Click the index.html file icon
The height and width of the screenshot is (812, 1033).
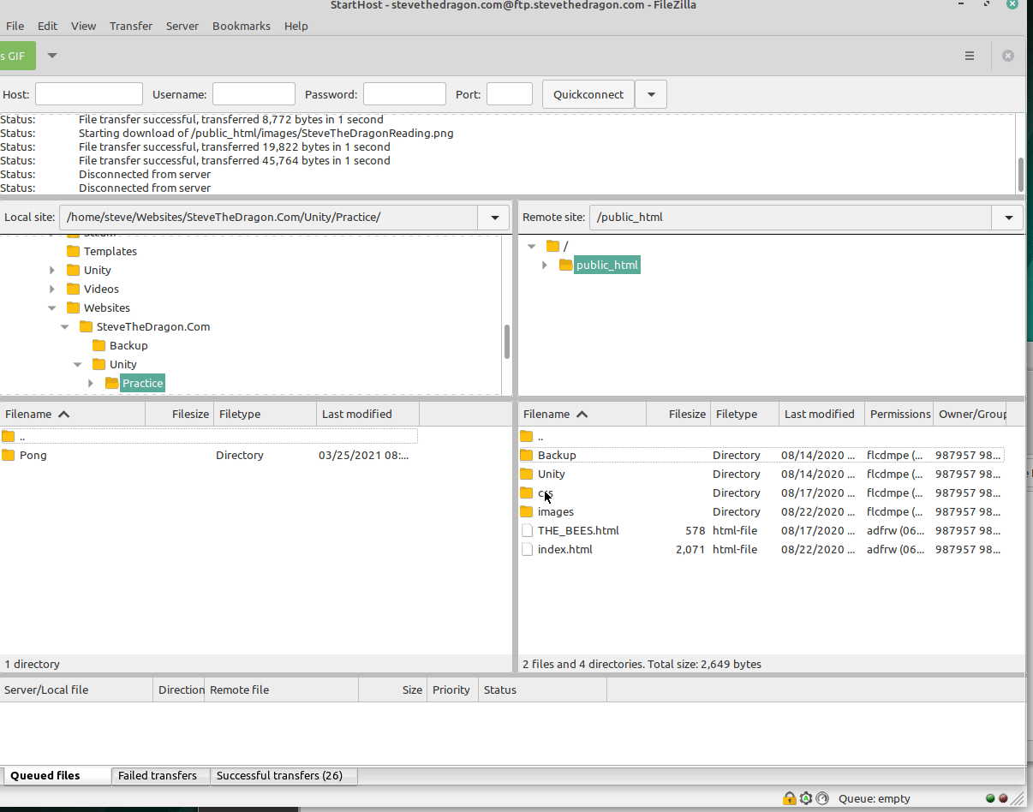527,549
